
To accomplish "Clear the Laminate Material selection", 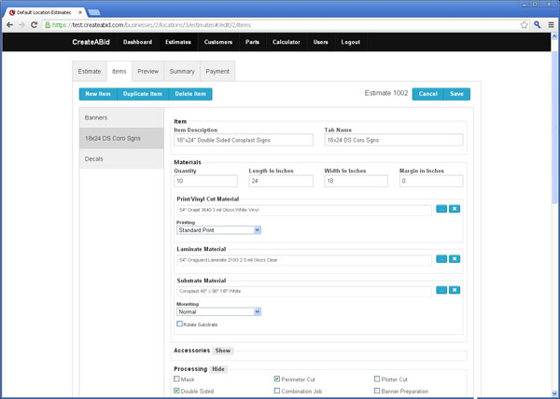I will (455, 258).
